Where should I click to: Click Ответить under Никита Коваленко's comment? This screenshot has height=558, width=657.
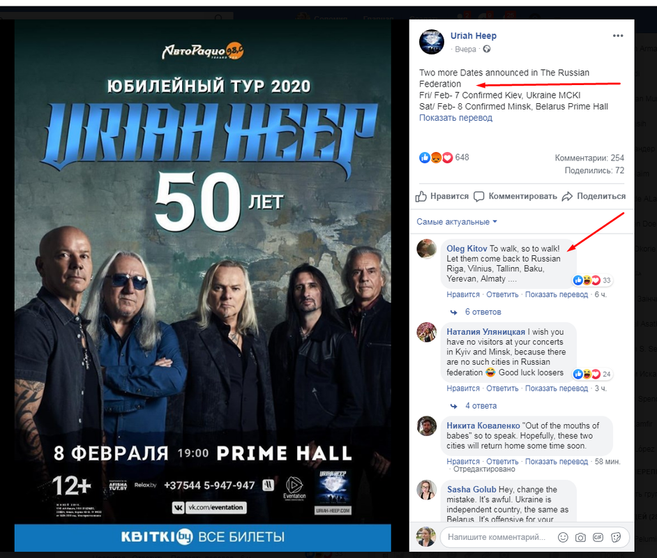click(502, 461)
